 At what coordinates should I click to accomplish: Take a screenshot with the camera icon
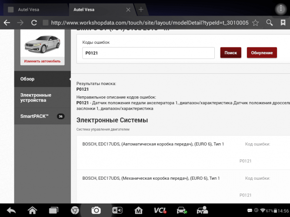tap(96, 210)
